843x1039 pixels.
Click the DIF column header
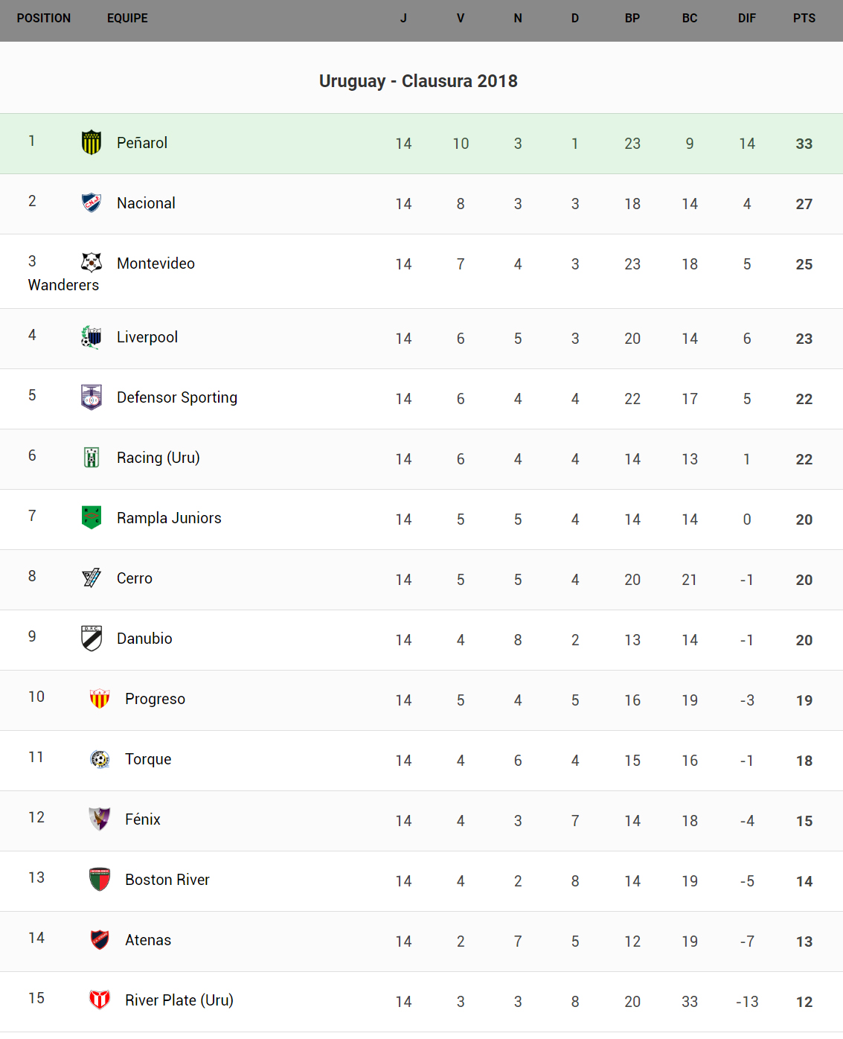click(746, 19)
